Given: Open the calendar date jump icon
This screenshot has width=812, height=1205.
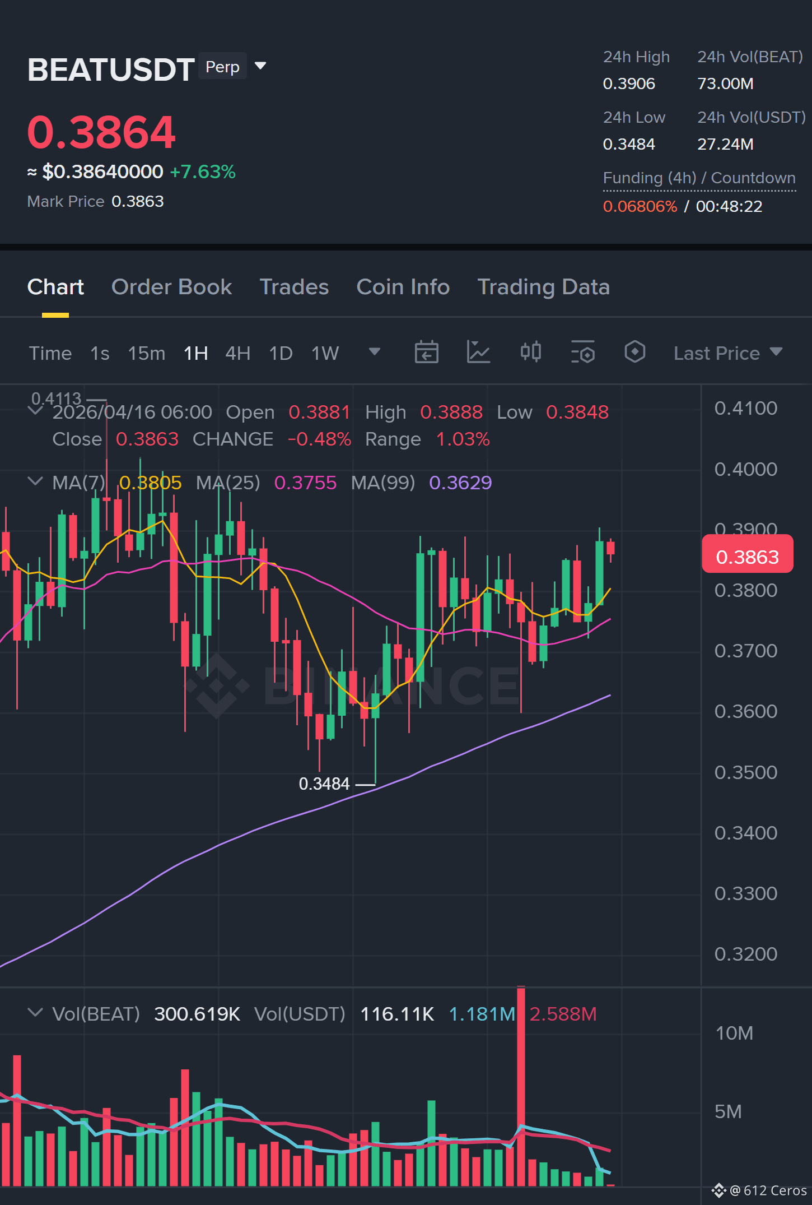Looking at the screenshot, I should pyautogui.click(x=426, y=353).
